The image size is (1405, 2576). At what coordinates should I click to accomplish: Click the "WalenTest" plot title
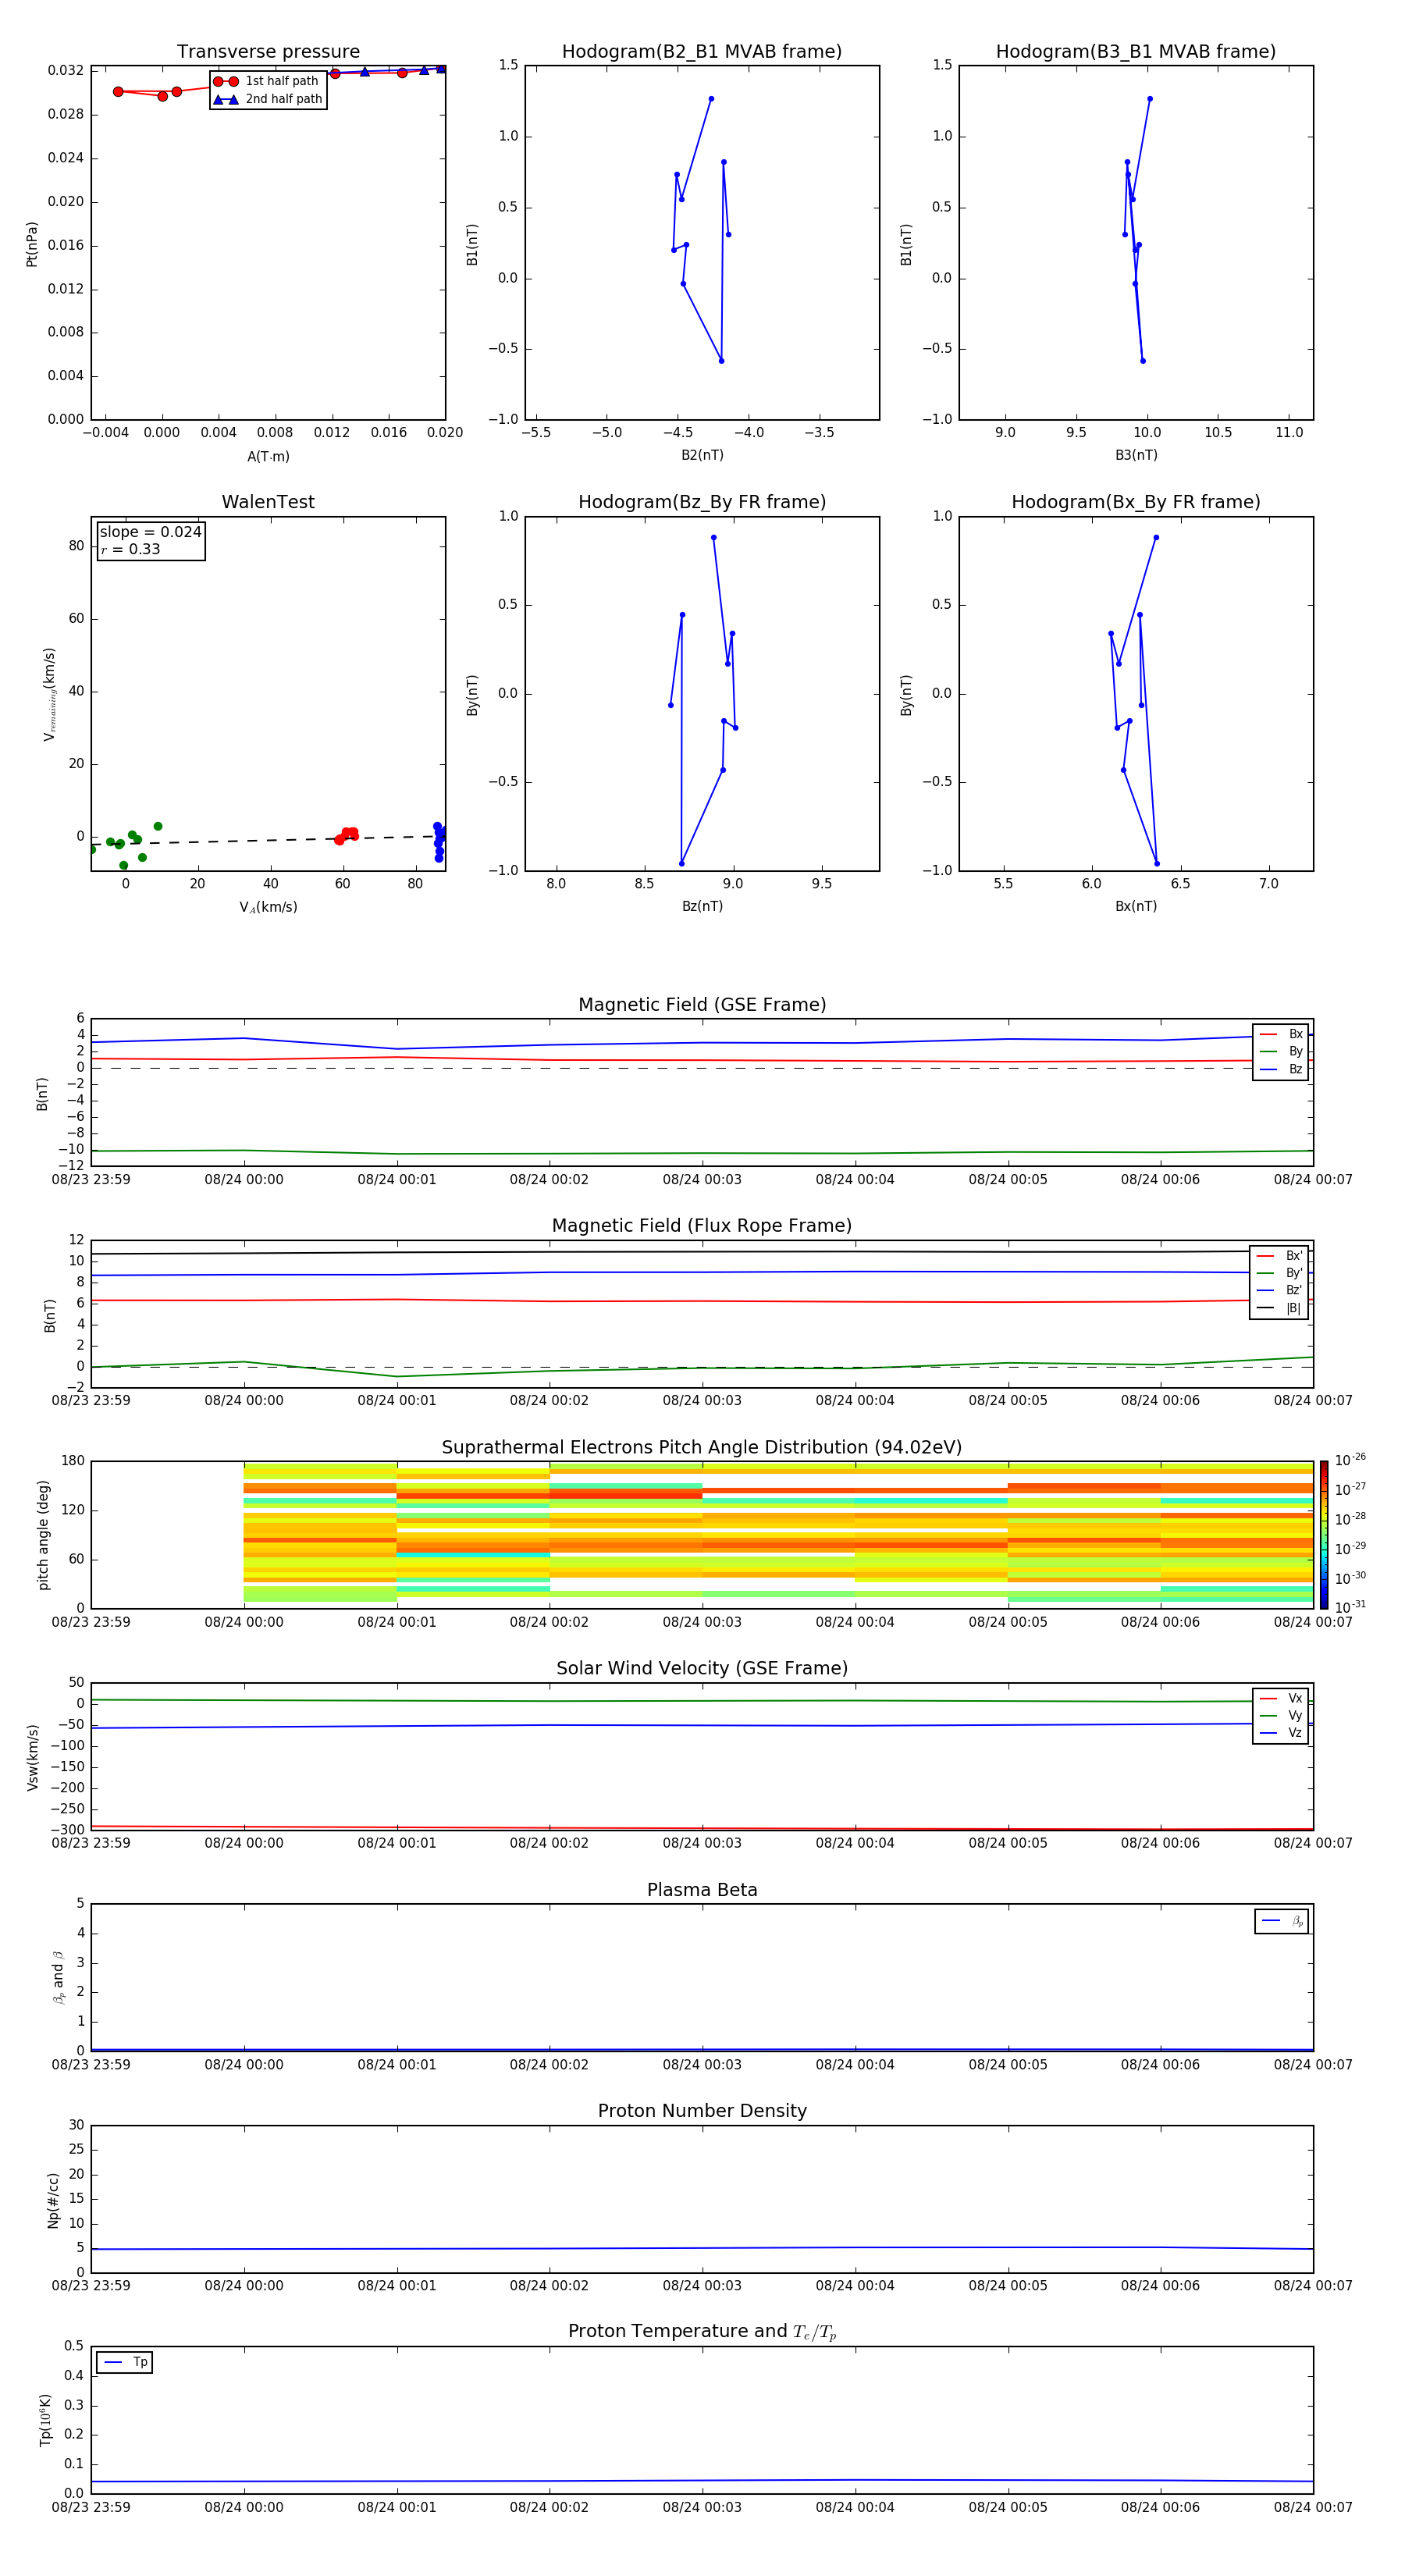coord(268,502)
